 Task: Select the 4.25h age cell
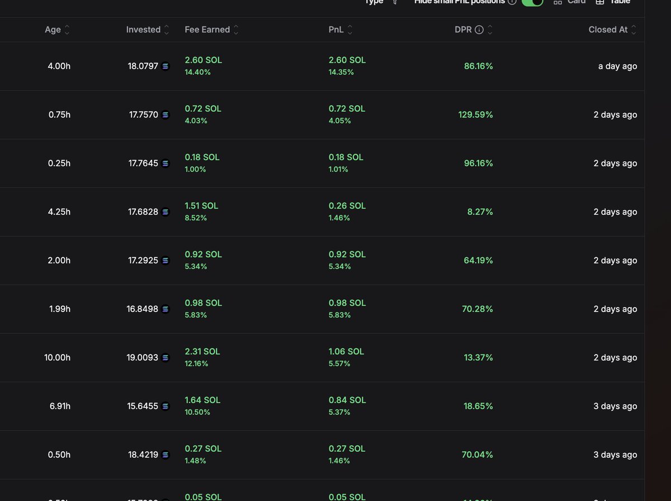coord(59,212)
